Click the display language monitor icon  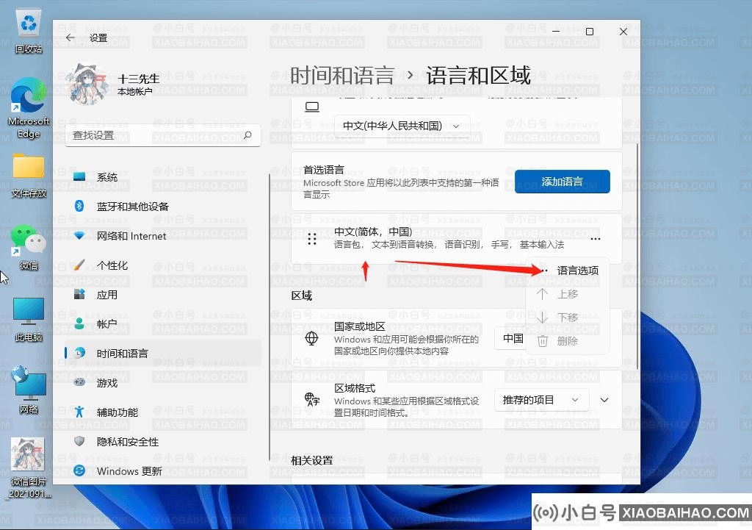point(312,107)
